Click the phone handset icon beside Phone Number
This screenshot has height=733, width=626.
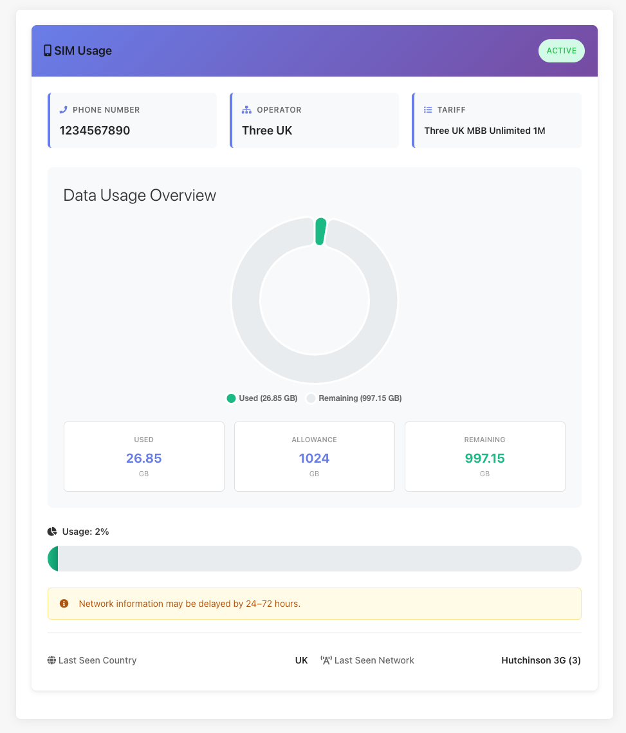click(64, 110)
